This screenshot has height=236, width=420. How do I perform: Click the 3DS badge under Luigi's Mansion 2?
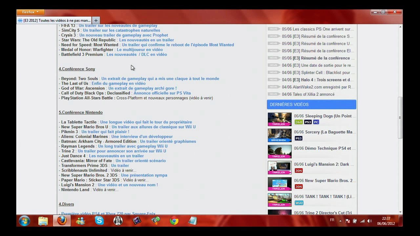pyautogui.click(x=299, y=170)
